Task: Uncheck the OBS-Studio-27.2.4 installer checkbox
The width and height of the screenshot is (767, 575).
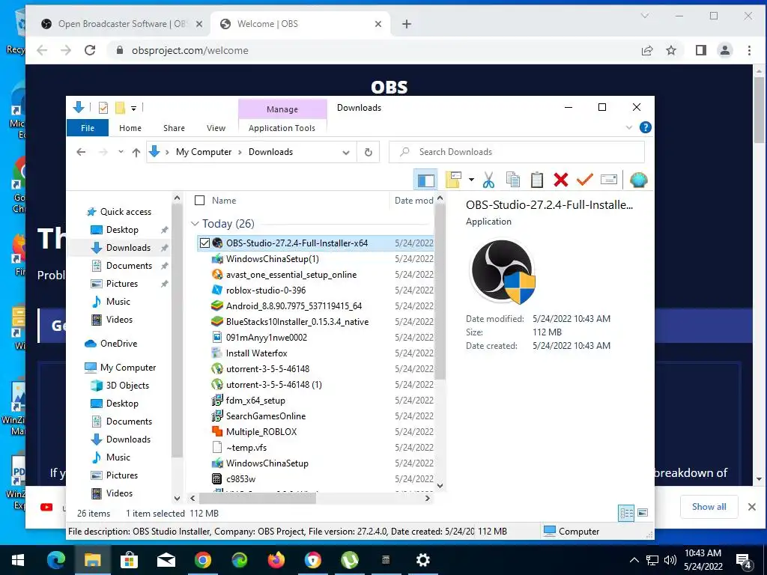Action: pos(204,243)
